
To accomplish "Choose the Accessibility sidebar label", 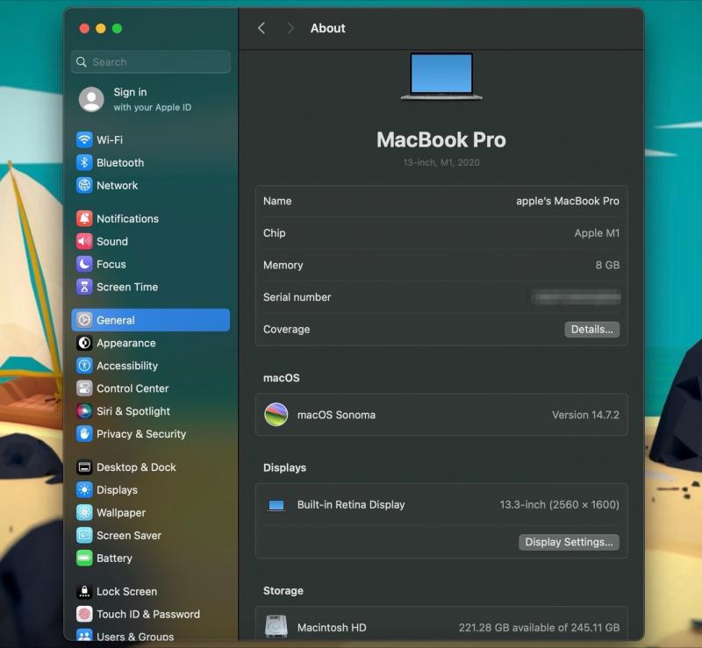I will coord(127,366).
